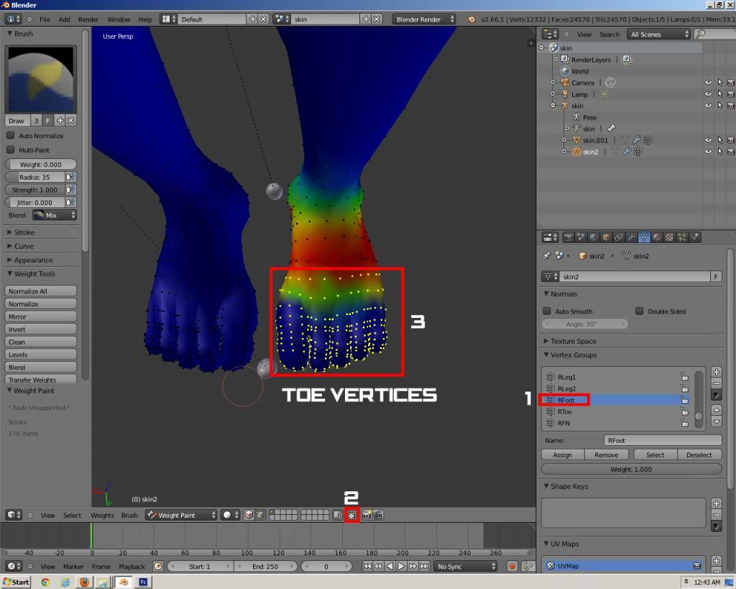
Task: Toggle Auto Normalize checkbox
Action: click(x=10, y=135)
